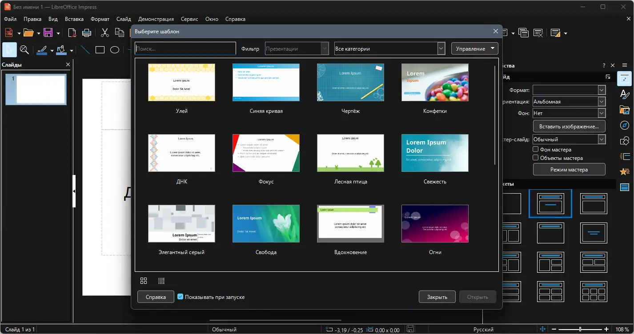Select the Cut scissors icon
Image resolution: width=634 pixels, height=334 pixels.
click(x=105, y=32)
